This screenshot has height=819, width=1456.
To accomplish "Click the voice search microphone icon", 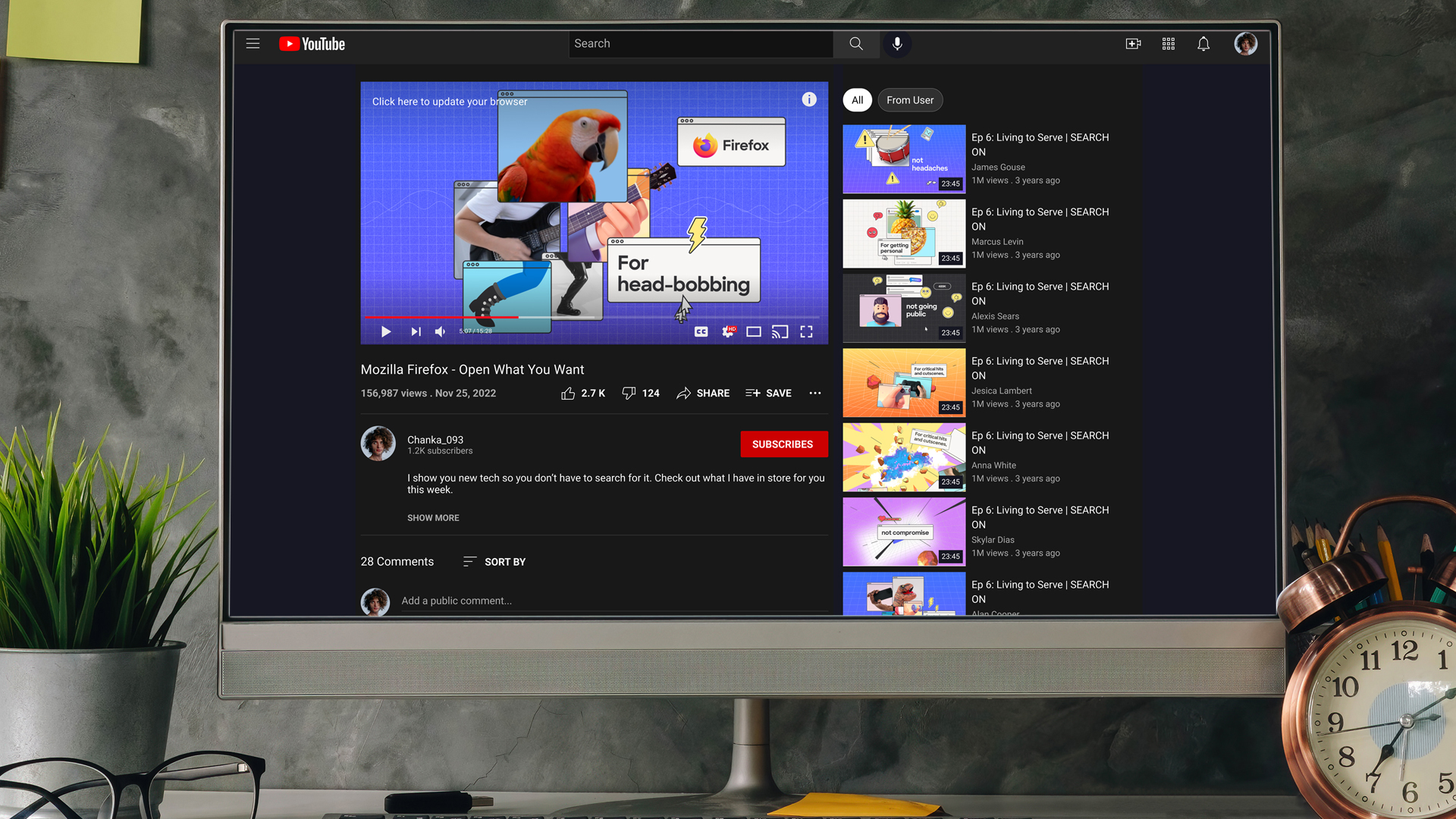I will (897, 44).
